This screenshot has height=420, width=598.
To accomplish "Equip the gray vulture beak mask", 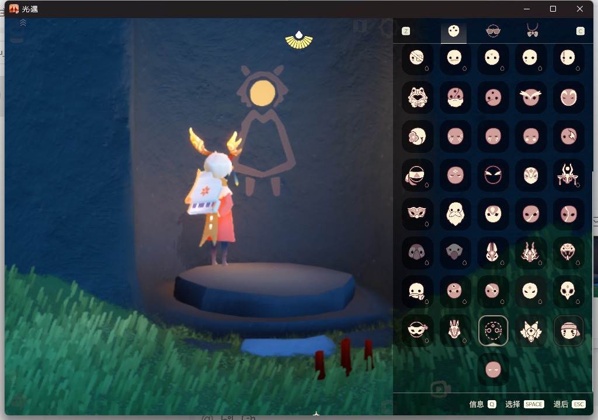I will coord(454,253).
